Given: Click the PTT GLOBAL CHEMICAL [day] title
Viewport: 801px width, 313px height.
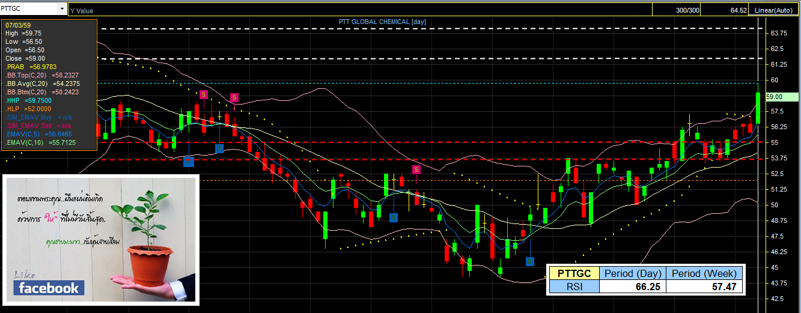Looking at the screenshot, I should point(382,22).
